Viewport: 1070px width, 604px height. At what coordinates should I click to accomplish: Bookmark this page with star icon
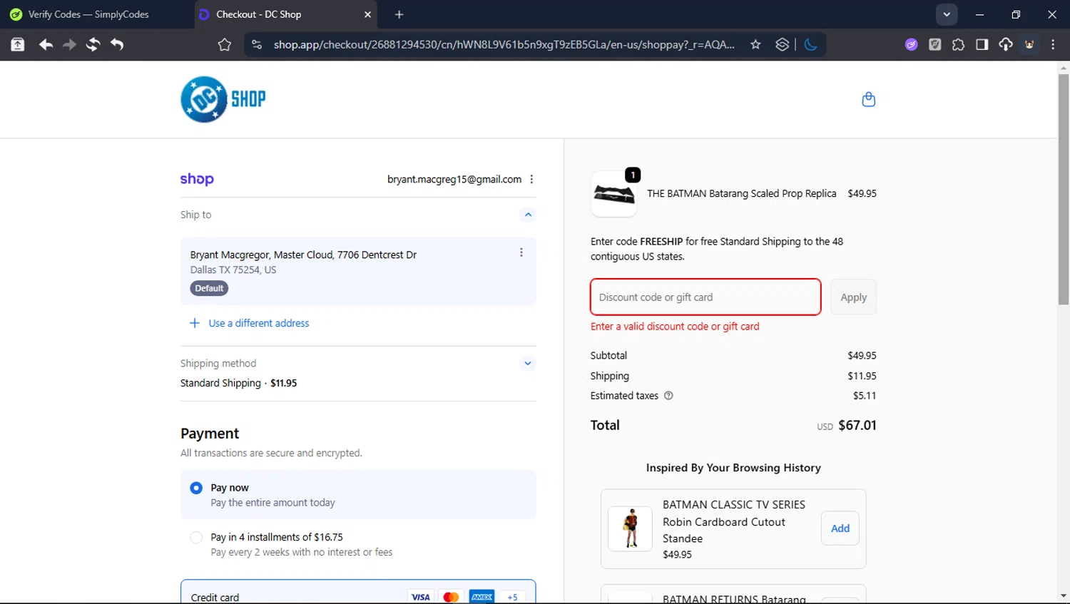(755, 44)
